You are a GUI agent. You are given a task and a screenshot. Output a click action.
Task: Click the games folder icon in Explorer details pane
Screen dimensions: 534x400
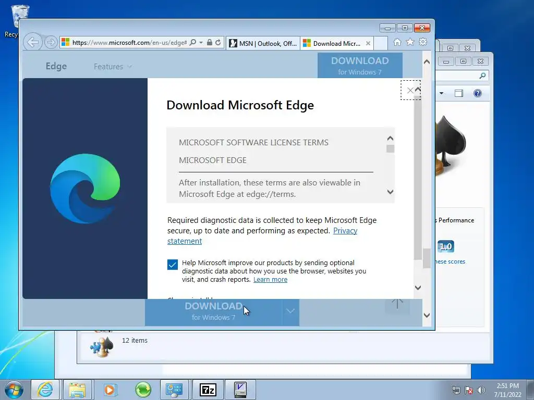click(102, 346)
